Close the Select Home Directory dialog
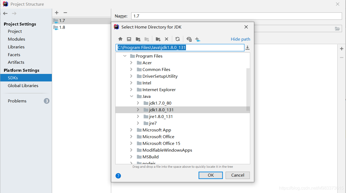Viewport: 346px width, 193px height. [x=246, y=27]
